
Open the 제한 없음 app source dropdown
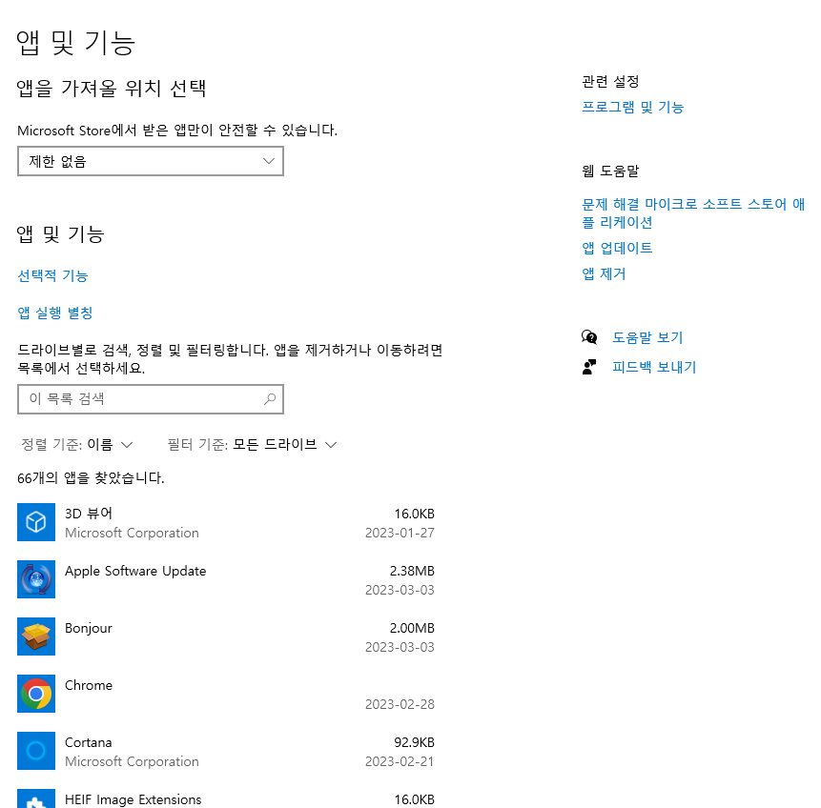pyautogui.click(x=151, y=161)
